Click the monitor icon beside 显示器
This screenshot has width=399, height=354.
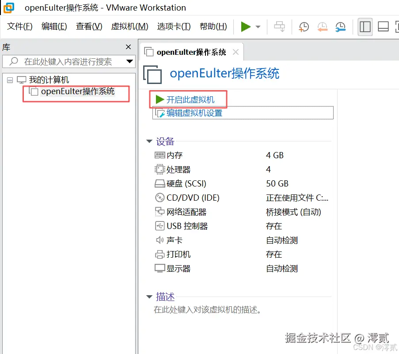click(160, 269)
